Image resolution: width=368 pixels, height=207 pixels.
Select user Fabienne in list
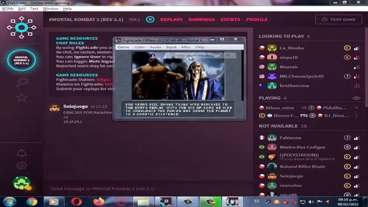[309, 138]
